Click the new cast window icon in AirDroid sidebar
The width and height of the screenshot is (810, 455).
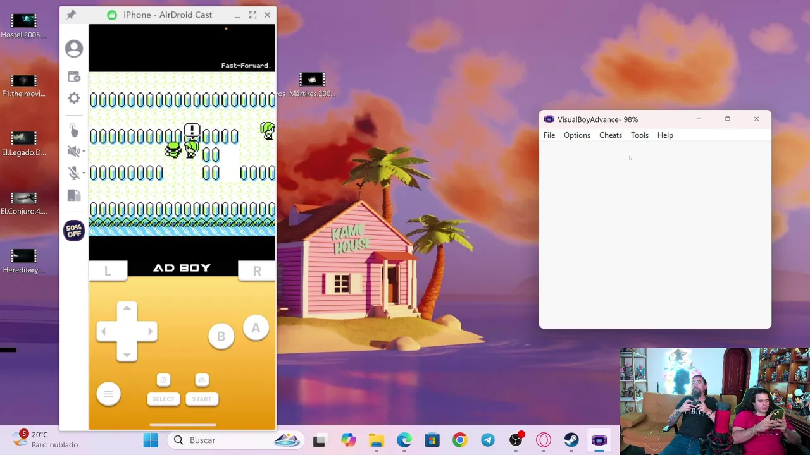(74, 76)
